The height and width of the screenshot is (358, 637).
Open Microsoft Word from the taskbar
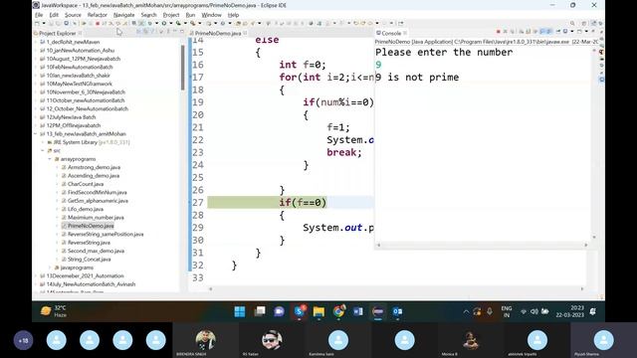[x=358, y=311]
